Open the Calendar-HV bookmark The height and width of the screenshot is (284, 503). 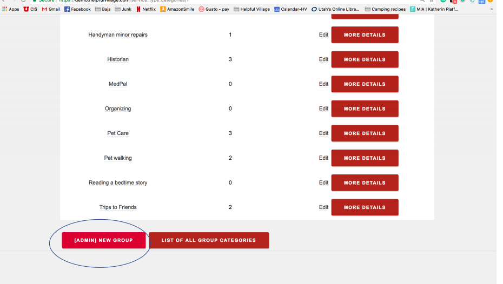pos(290,9)
